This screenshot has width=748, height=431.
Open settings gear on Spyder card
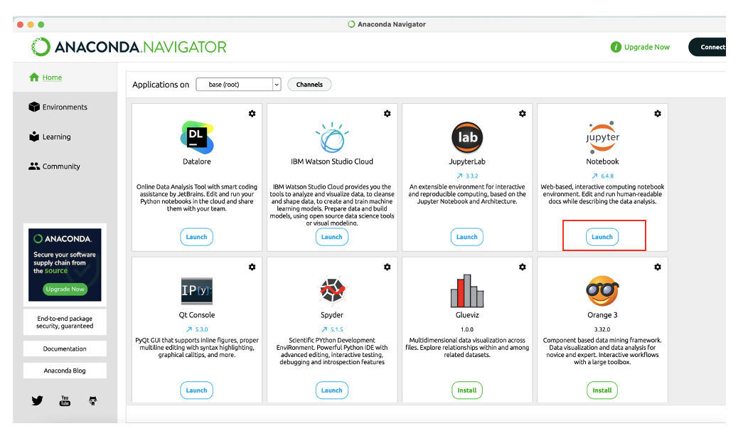[388, 267]
